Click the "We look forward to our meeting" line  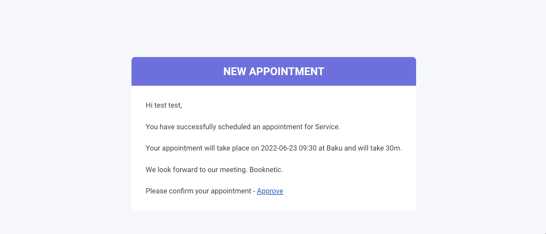pos(196,170)
